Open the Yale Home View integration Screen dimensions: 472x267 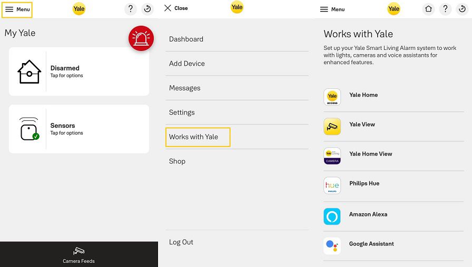pos(394,156)
